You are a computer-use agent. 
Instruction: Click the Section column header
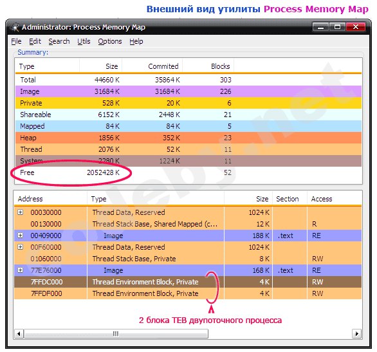pos(290,199)
